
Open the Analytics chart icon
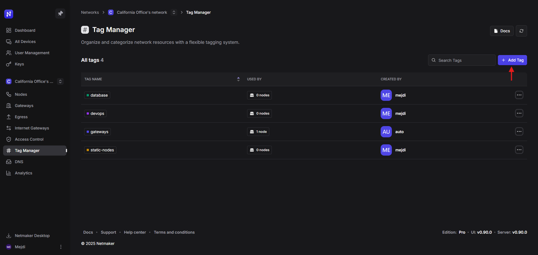pyautogui.click(x=9, y=173)
